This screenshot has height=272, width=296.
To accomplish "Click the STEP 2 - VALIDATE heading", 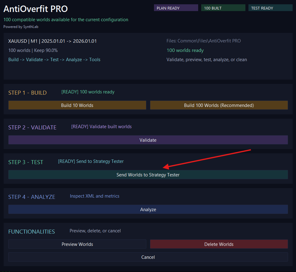I will click(x=32, y=128).
